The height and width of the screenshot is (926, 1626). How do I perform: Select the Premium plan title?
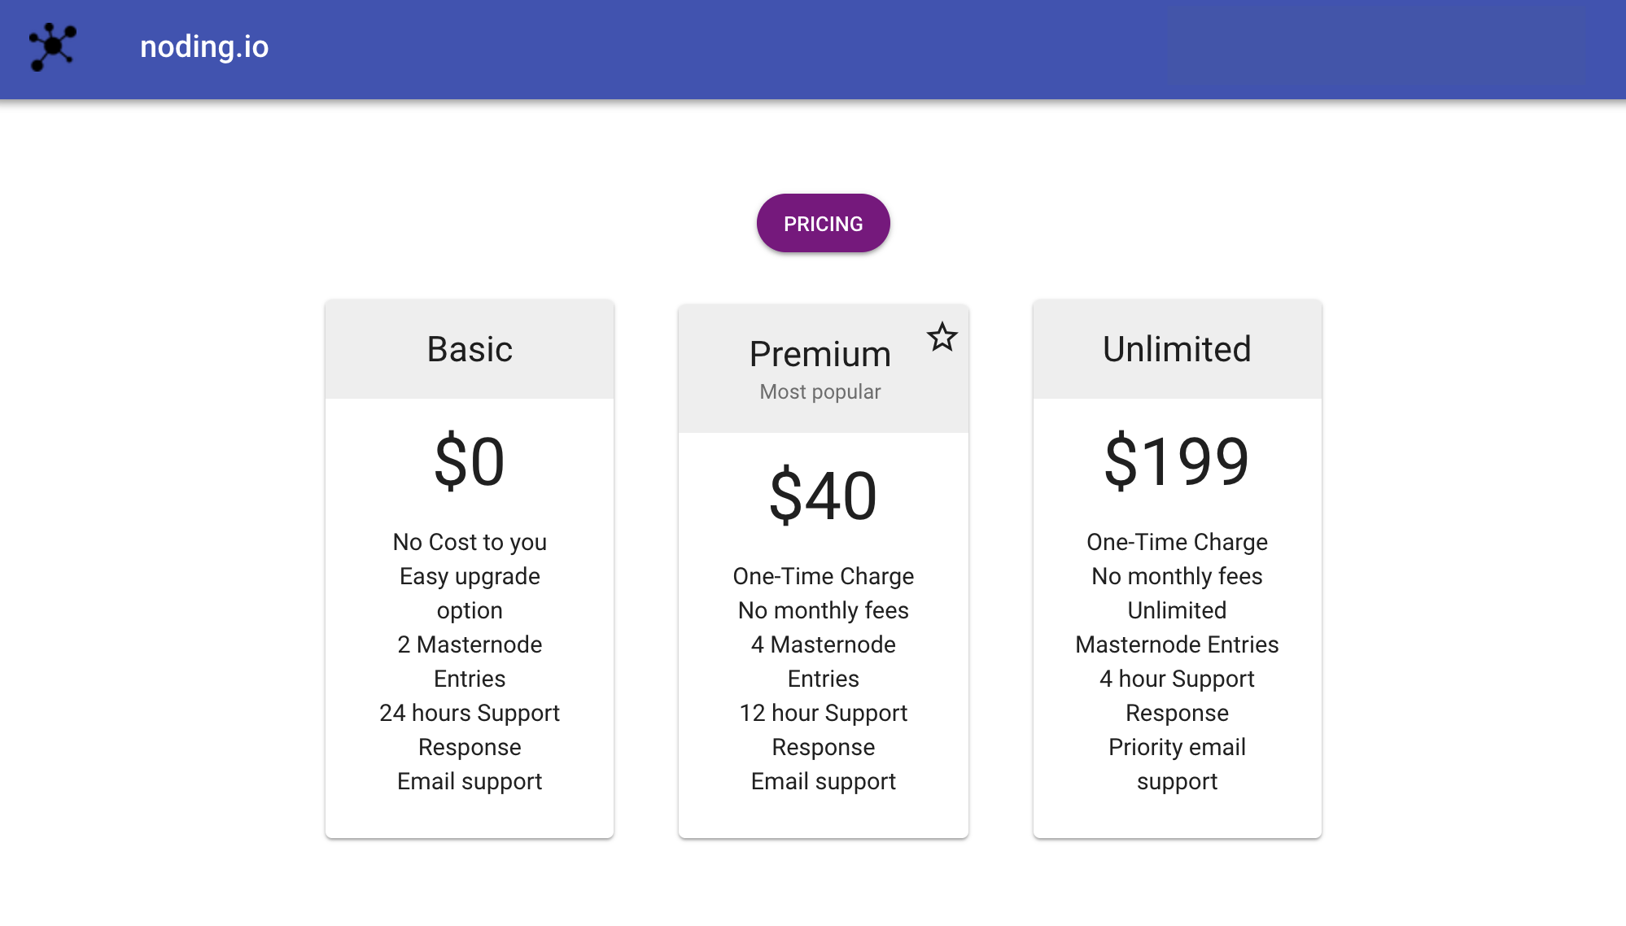[x=820, y=354]
